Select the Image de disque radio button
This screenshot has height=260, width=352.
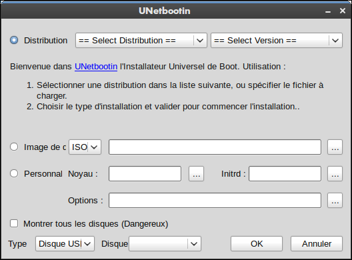pyautogui.click(x=14, y=147)
